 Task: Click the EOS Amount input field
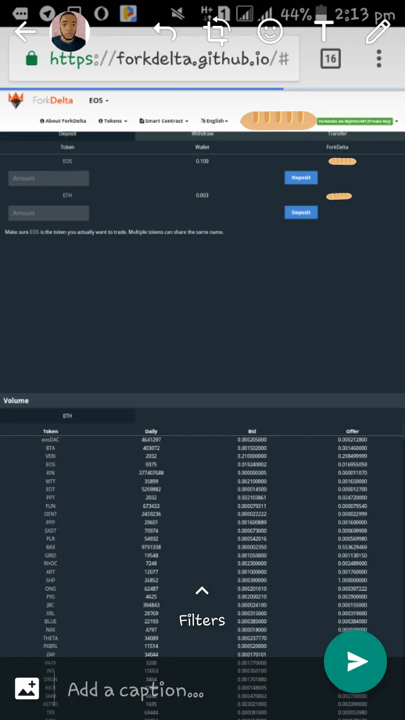[x=48, y=178]
